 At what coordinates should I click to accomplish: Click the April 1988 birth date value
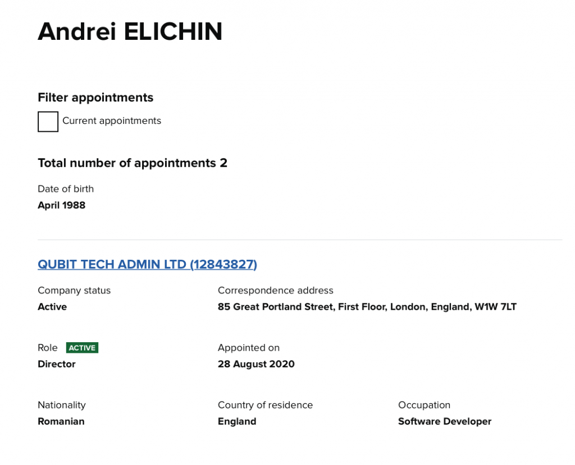pos(62,205)
